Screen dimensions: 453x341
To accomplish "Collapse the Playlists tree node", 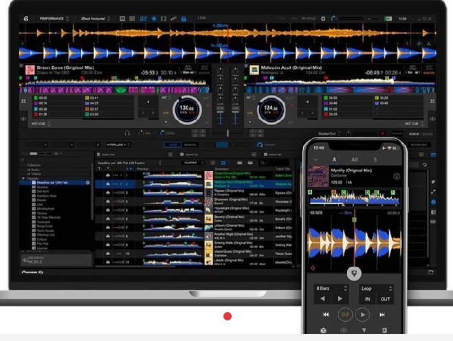I will pyautogui.click(x=23, y=179).
